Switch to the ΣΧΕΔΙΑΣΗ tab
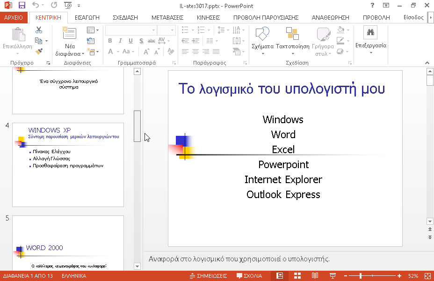Viewport: 434px width, 281px height. 125,17
